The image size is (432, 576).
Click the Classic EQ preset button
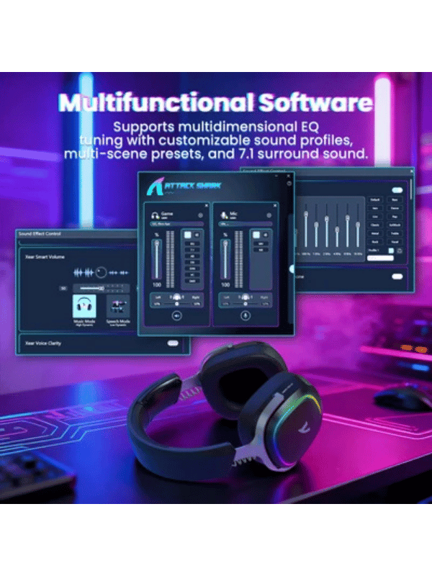click(375, 225)
